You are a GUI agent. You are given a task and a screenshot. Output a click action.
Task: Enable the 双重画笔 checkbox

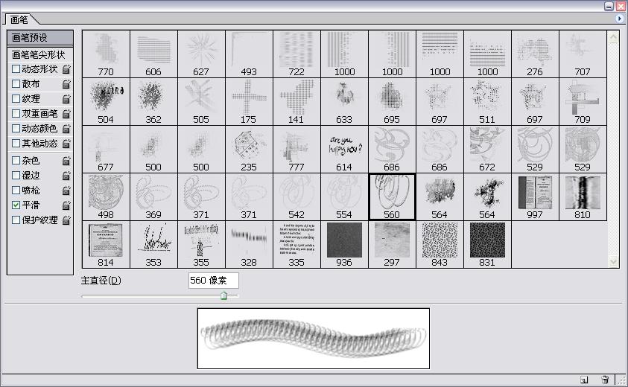[16, 113]
